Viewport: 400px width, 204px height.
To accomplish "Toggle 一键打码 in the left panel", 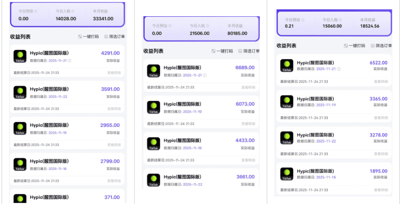I will [x=89, y=37].
